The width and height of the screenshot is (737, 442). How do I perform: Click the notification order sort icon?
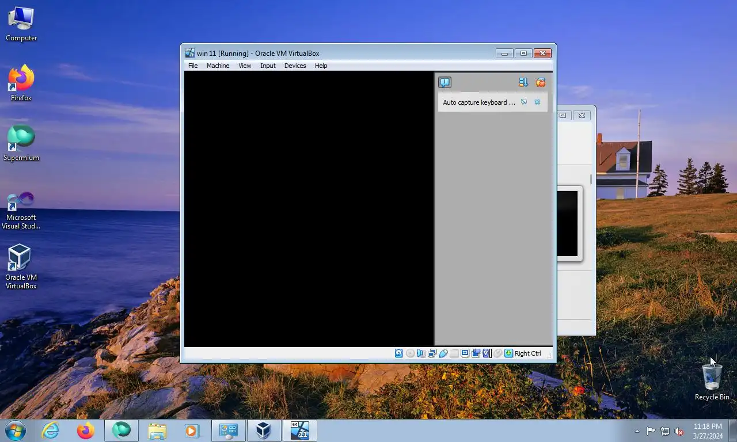tap(523, 82)
